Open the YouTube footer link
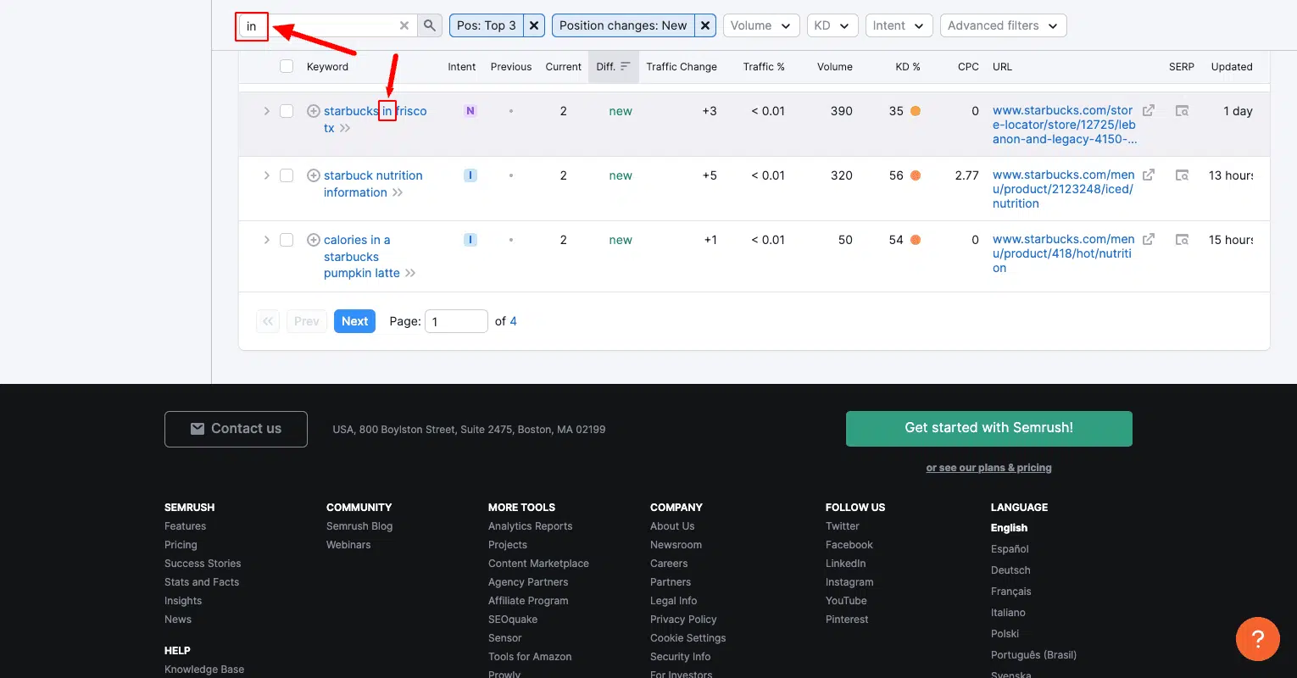The image size is (1297, 678). [846, 601]
